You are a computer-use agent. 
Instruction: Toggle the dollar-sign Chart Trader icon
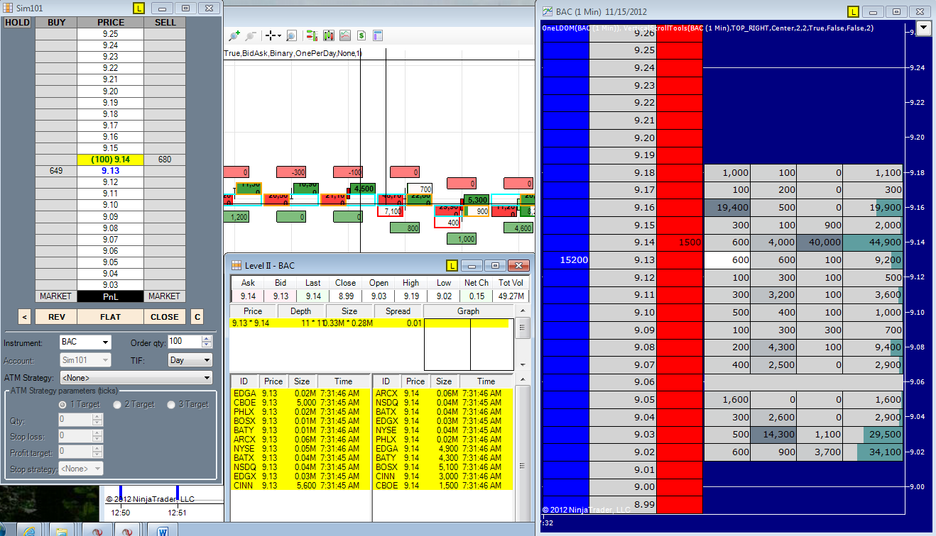point(361,35)
